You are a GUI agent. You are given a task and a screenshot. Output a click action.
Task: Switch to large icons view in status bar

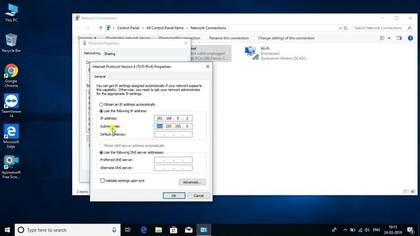click(413, 191)
